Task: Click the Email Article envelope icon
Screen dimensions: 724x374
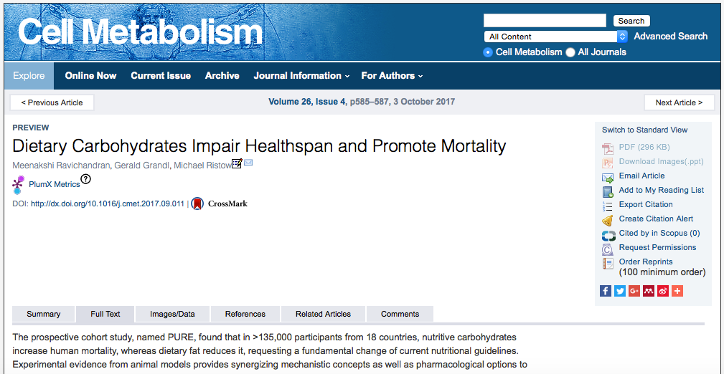Action: click(x=608, y=176)
